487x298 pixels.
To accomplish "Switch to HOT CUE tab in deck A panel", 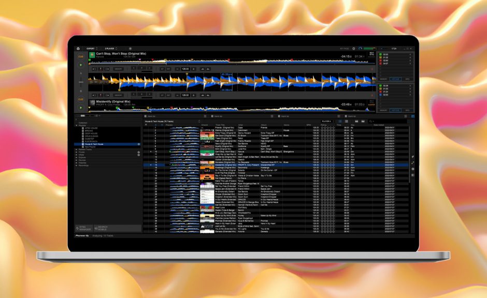I will [395, 79].
